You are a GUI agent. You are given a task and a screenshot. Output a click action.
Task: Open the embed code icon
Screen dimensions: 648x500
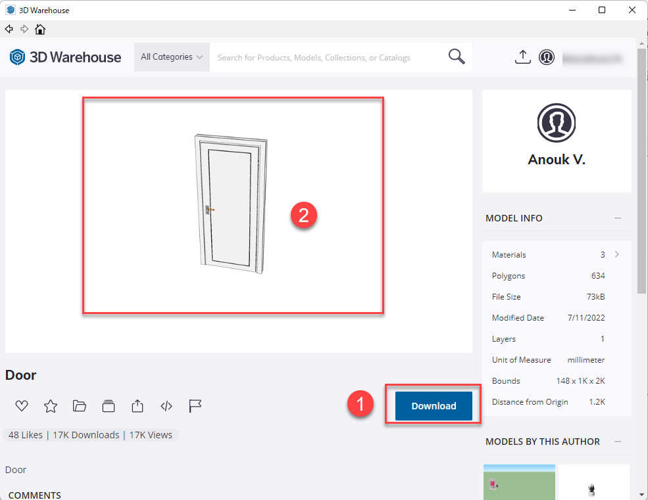click(166, 406)
